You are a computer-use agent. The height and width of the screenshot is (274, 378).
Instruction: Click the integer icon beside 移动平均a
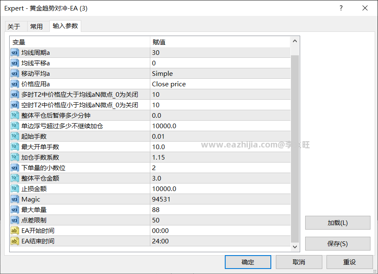[15, 74]
